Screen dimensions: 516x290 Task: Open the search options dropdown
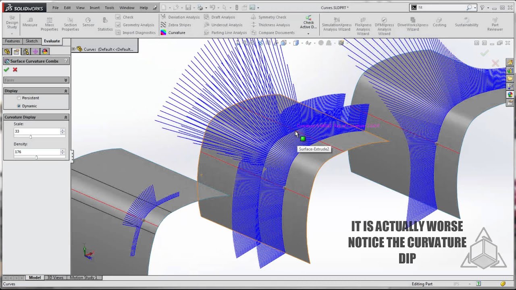click(x=475, y=8)
